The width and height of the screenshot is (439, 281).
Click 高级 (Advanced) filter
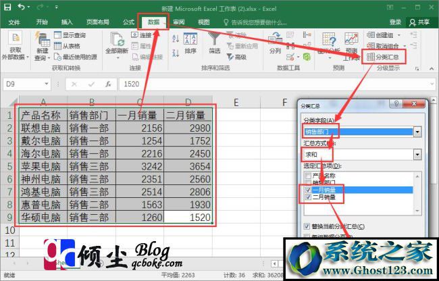[237, 57]
